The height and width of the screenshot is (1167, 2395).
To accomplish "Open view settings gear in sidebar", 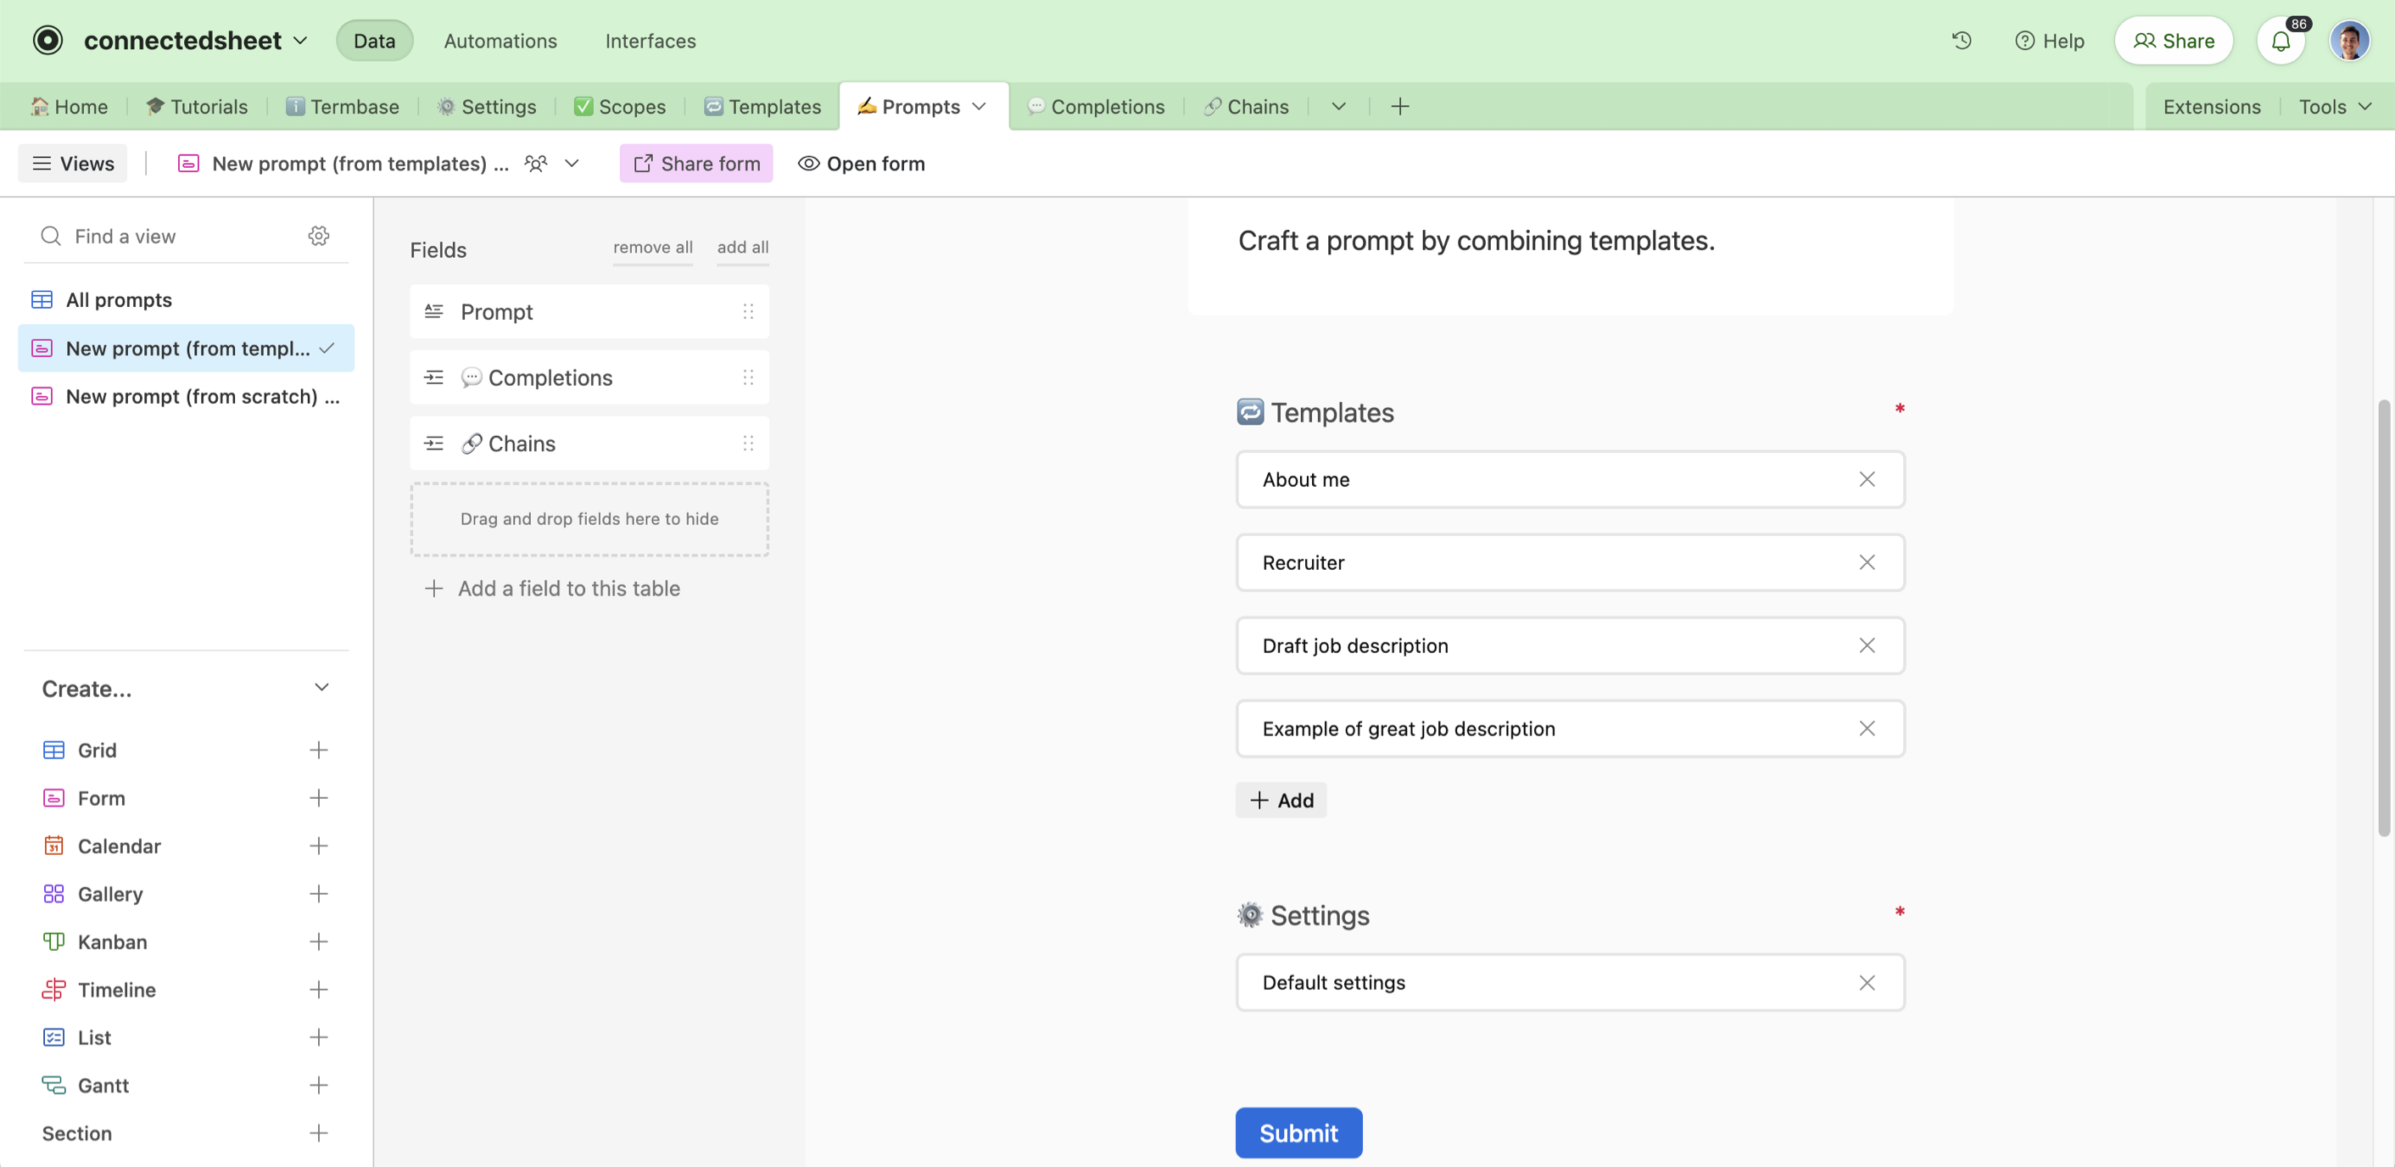I will [318, 235].
